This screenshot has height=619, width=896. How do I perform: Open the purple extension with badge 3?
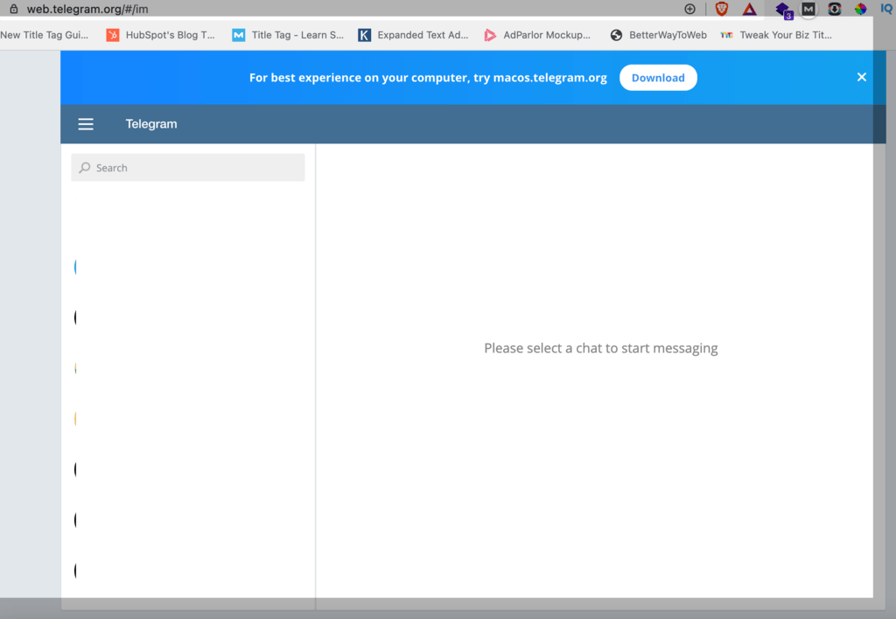coord(783,10)
